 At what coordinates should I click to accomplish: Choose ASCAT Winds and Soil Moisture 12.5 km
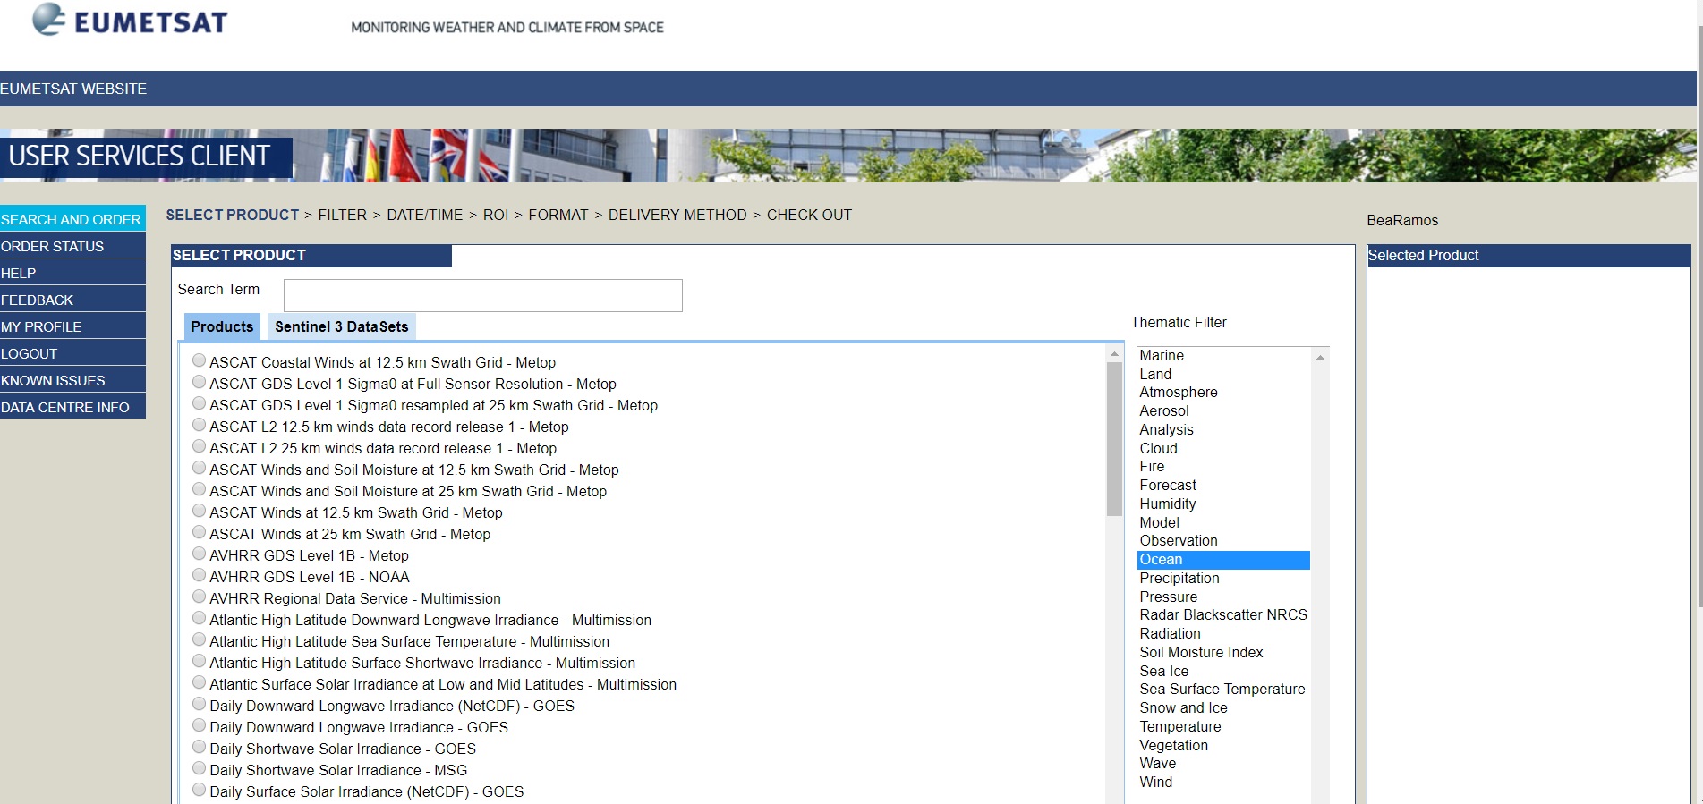tap(199, 469)
